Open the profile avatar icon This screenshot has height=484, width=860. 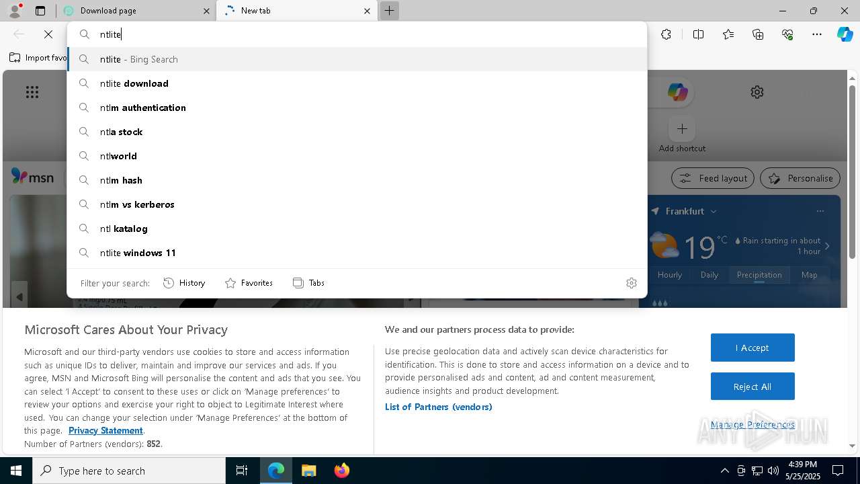click(15, 11)
